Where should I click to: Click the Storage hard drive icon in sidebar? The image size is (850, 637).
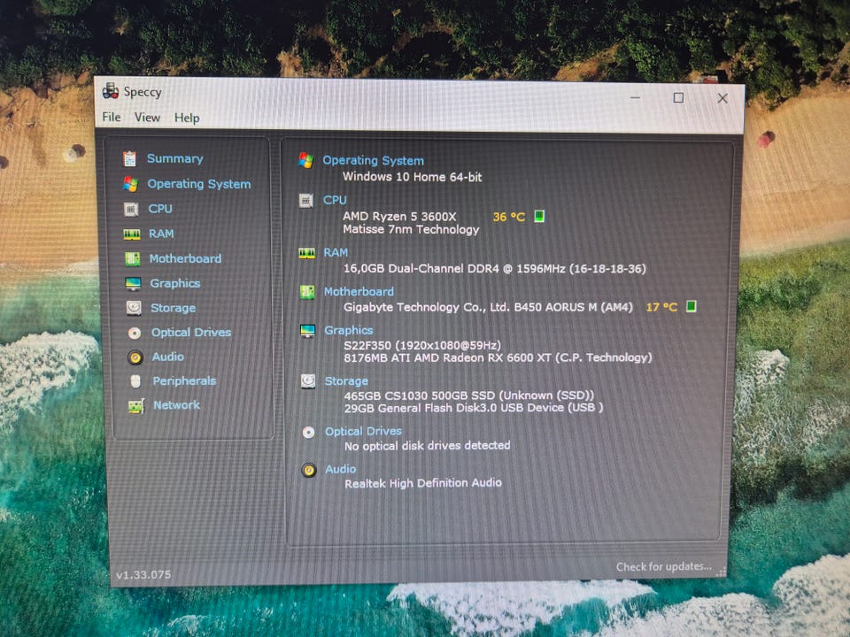click(134, 308)
